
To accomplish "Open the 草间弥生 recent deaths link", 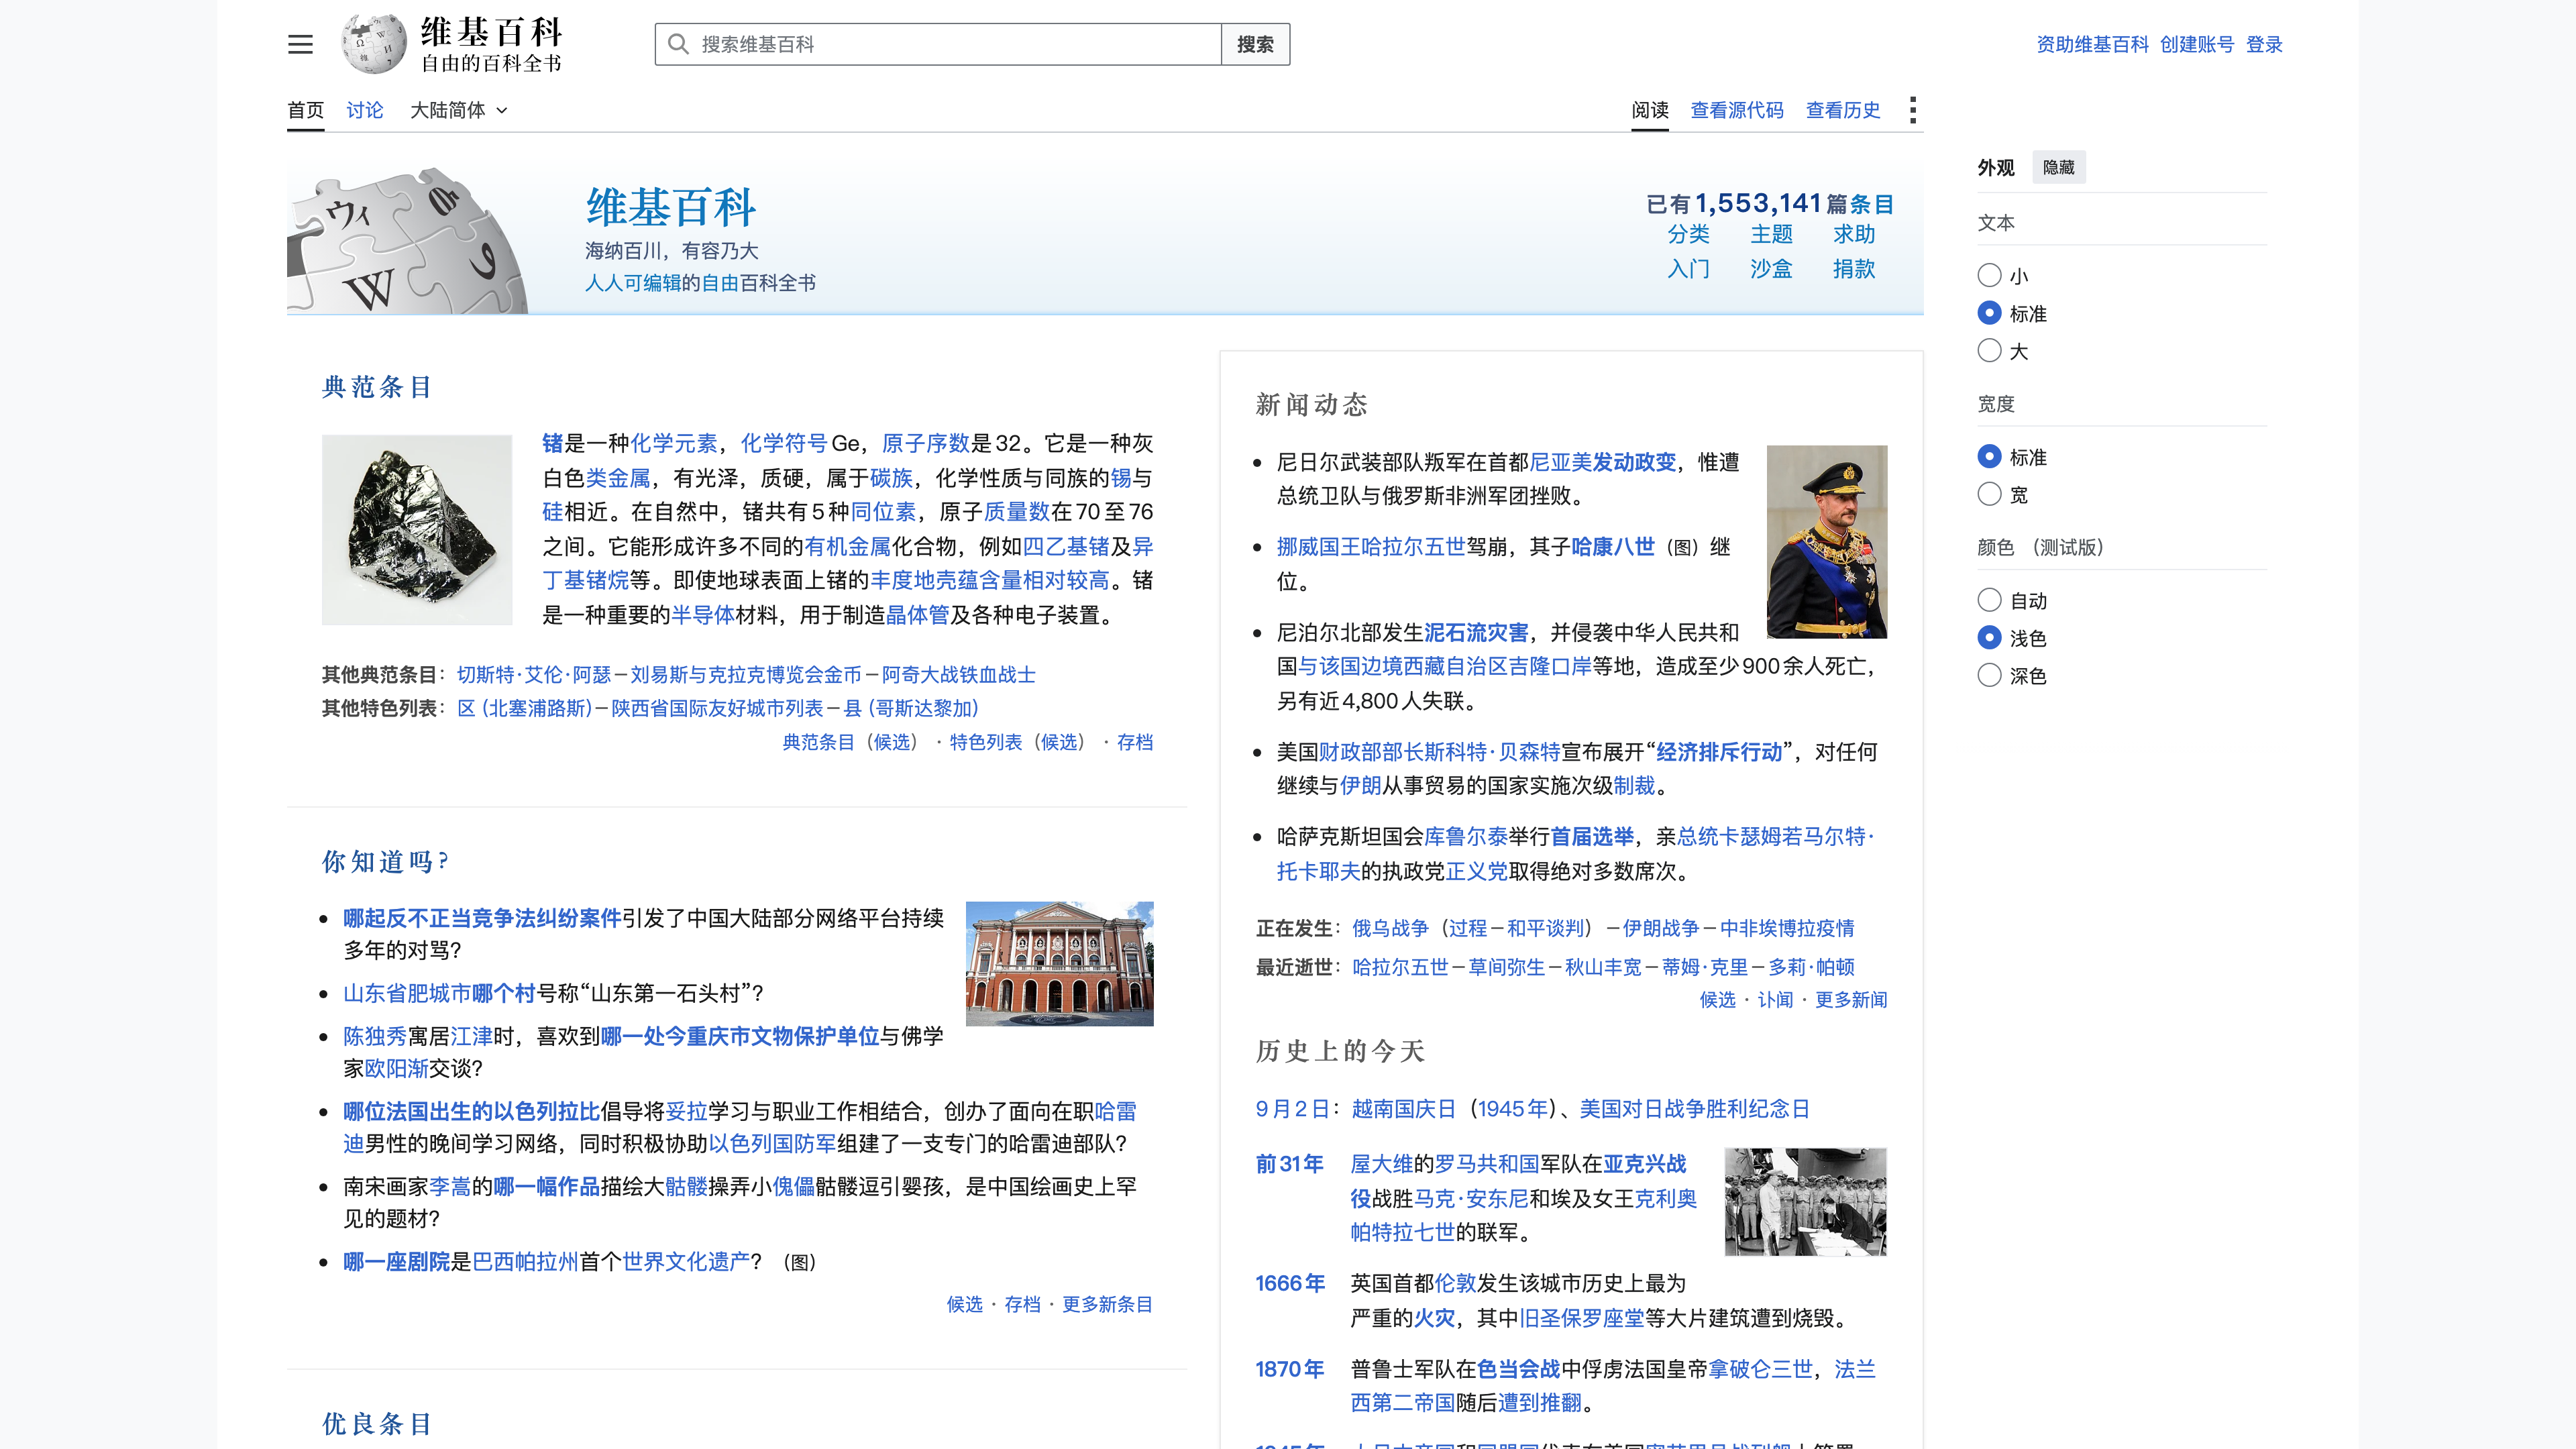I will [x=1506, y=967].
